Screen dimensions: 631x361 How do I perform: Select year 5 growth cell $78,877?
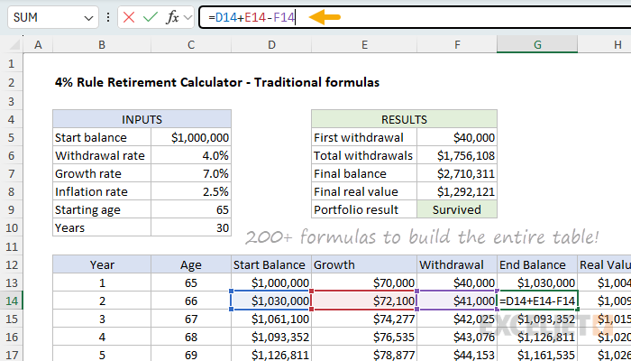364,354
